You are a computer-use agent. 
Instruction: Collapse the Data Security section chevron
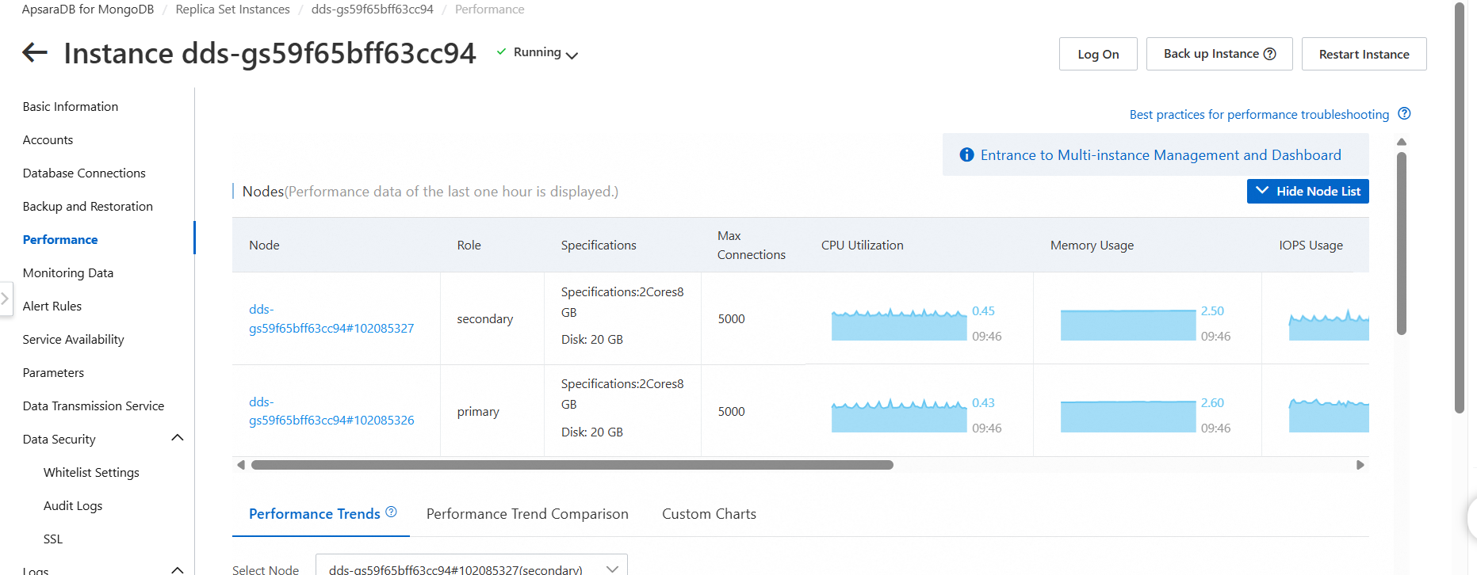[x=178, y=437]
